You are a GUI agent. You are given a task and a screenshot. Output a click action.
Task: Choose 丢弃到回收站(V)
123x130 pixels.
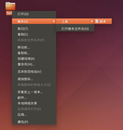[x=34, y=72]
